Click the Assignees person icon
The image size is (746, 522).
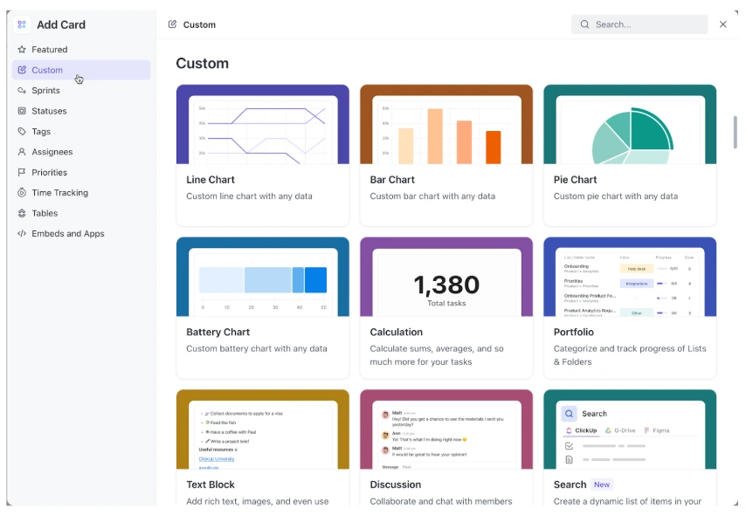(x=22, y=152)
